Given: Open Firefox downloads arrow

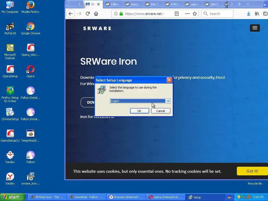Looking at the screenshot, I should (x=249, y=14).
